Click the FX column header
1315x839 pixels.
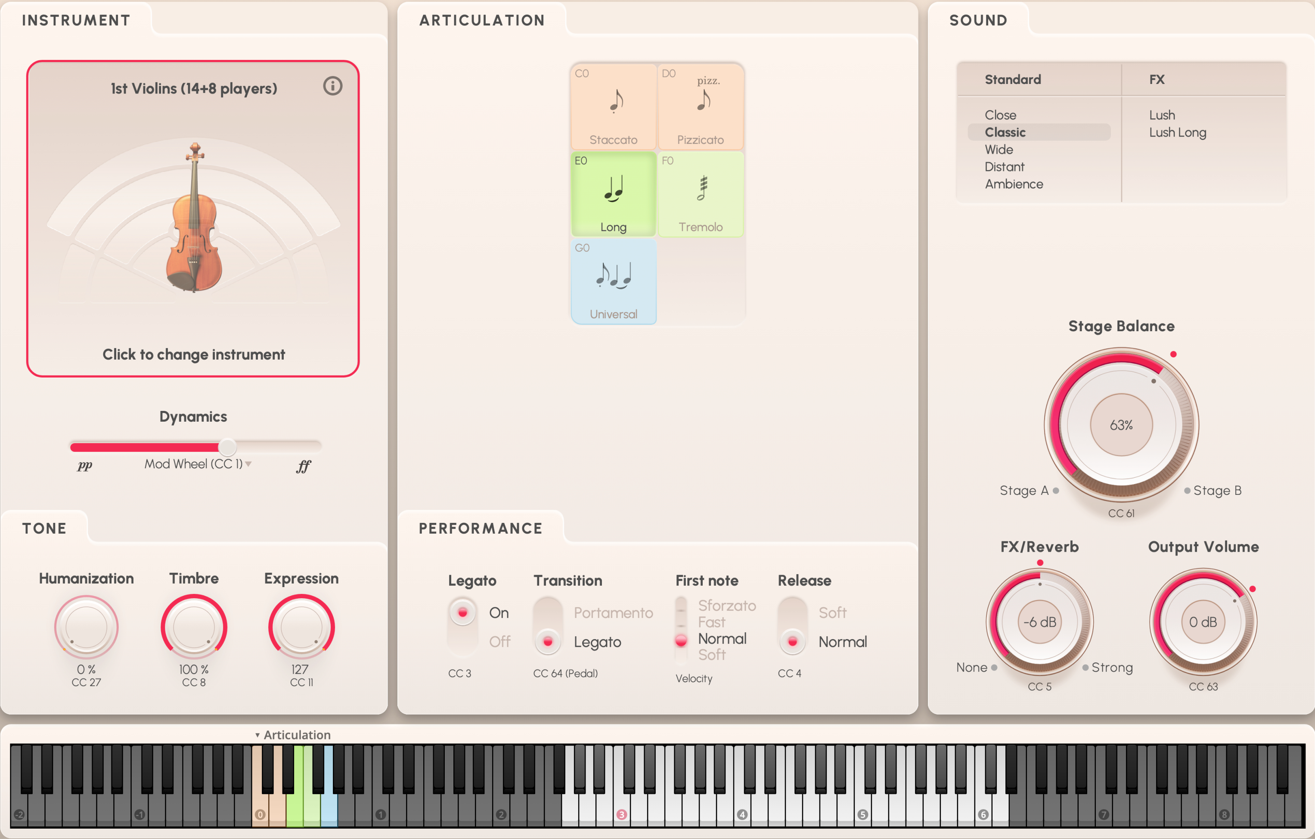tap(1157, 79)
